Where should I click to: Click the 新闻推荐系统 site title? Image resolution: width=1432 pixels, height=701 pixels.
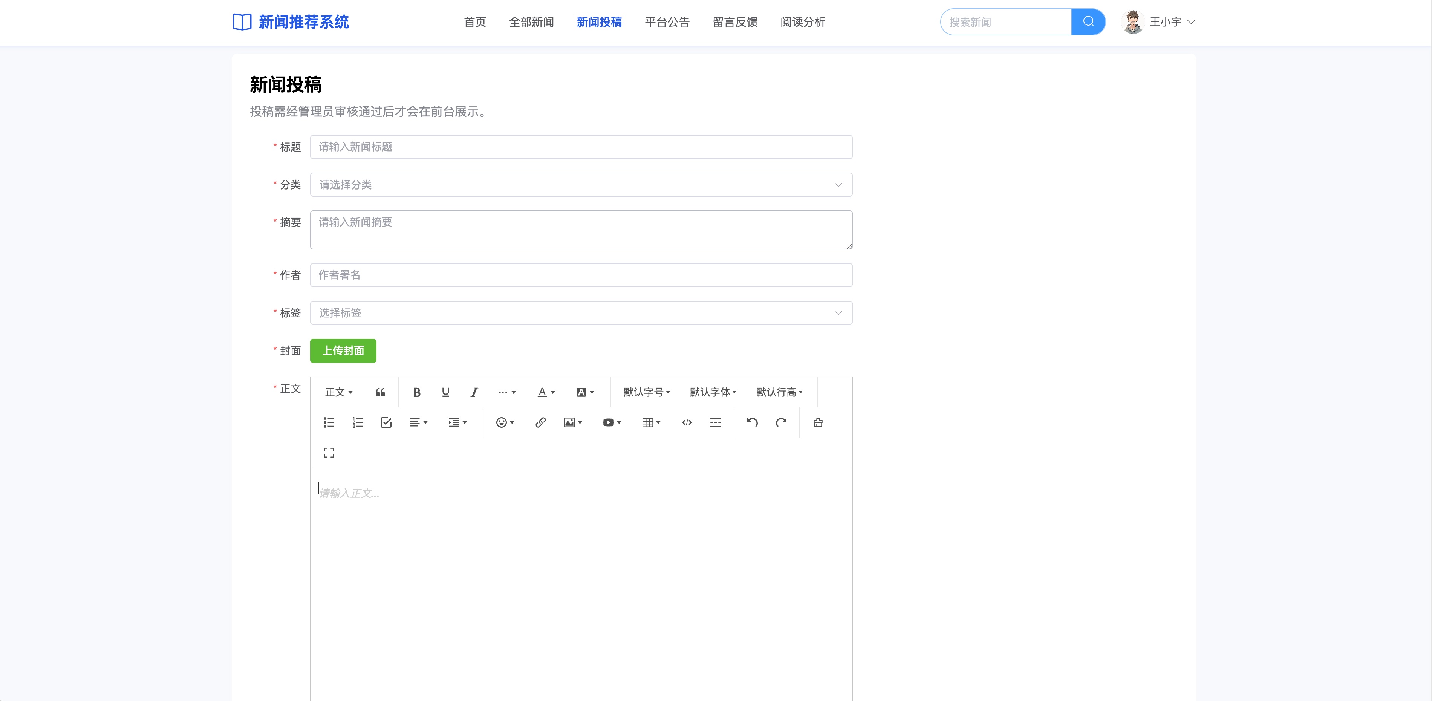pyautogui.click(x=303, y=22)
